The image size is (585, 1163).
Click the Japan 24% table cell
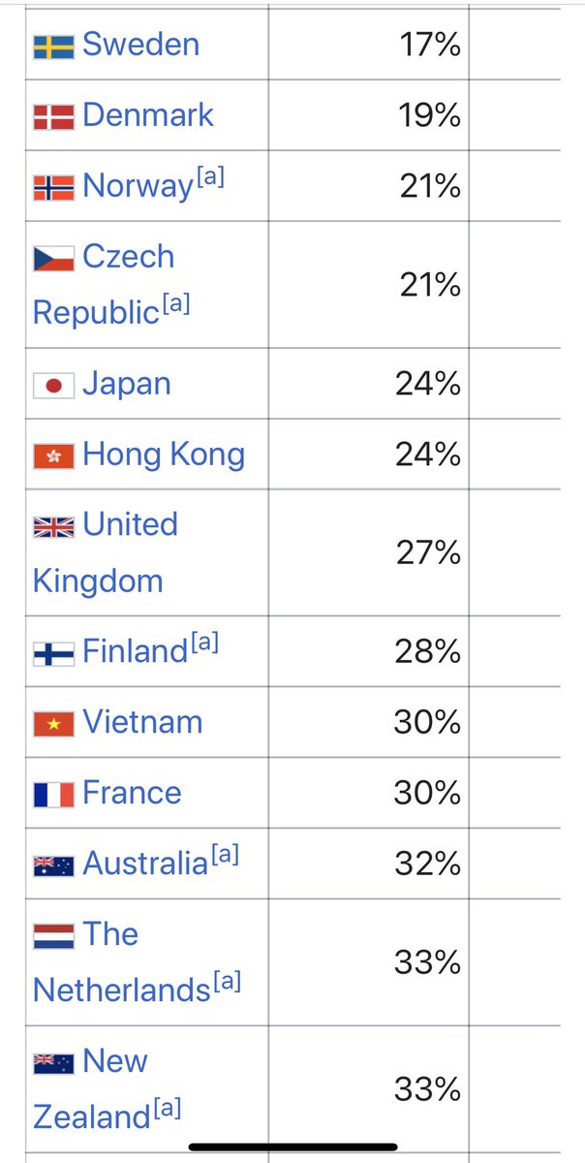[368, 384]
